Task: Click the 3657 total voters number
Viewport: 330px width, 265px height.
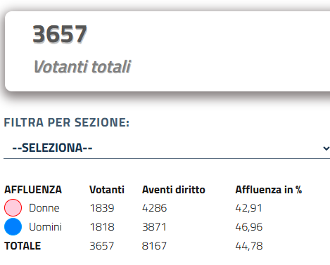Action: 60,34
